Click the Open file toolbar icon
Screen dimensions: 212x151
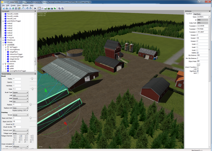click(x=7, y=8)
